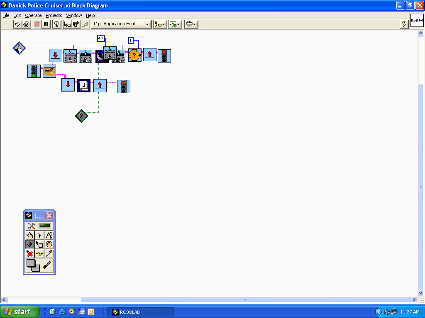The image size is (425, 318).
Task: Open the Reorder objects dropdown
Action: [x=191, y=24]
